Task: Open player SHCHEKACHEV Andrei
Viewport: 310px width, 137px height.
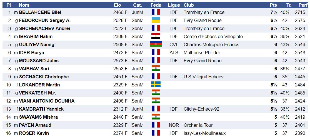Action: pos(44,28)
